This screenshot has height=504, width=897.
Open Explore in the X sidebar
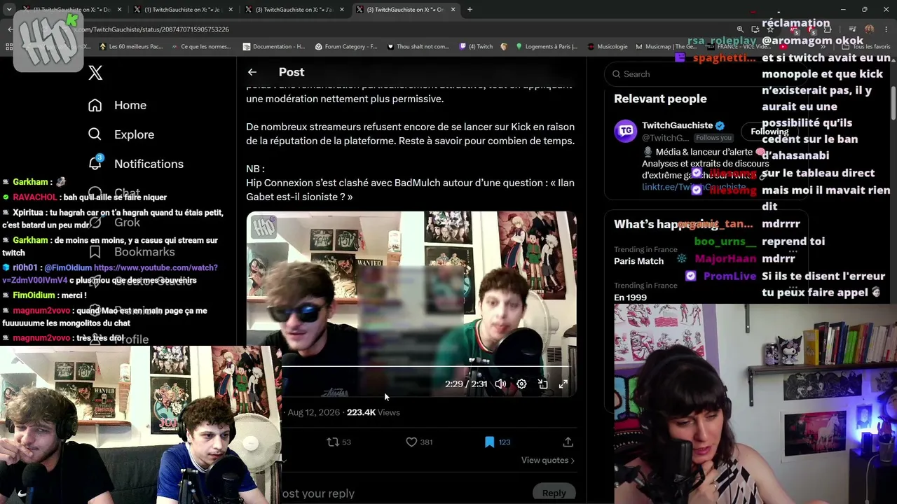(x=121, y=134)
